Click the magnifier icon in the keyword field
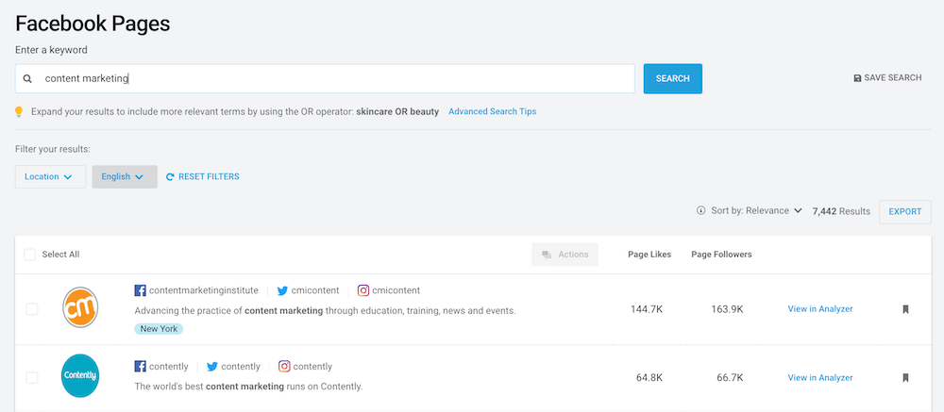The image size is (944, 412). 28,79
